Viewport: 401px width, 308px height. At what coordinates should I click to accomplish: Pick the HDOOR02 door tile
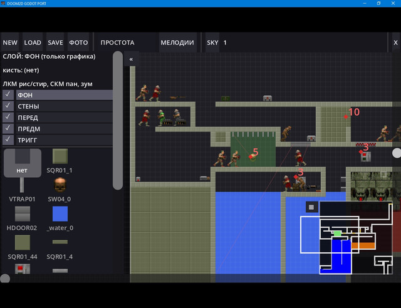coord(22,219)
